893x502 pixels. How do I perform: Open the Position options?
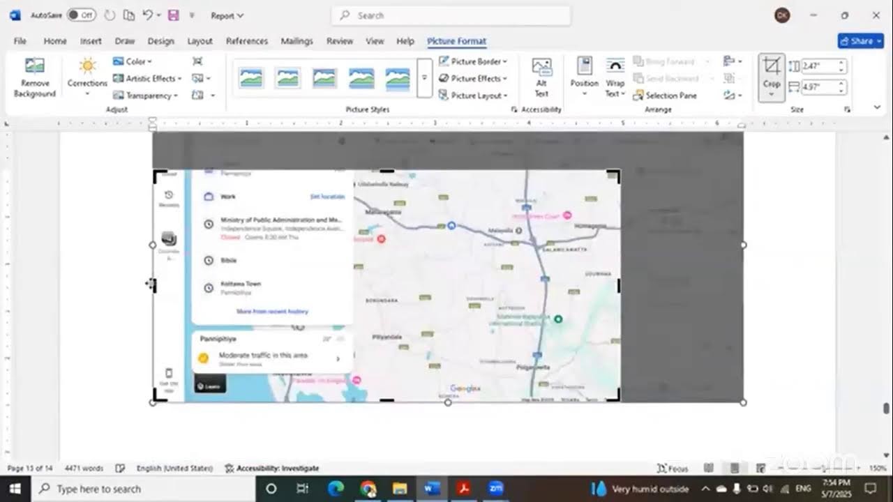click(x=584, y=77)
